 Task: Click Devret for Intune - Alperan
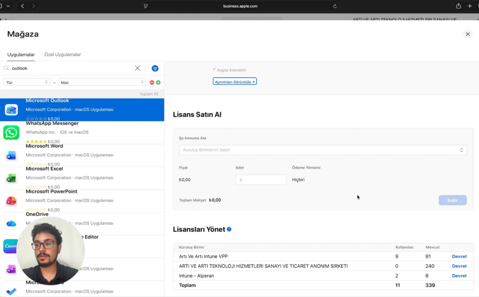point(459,276)
